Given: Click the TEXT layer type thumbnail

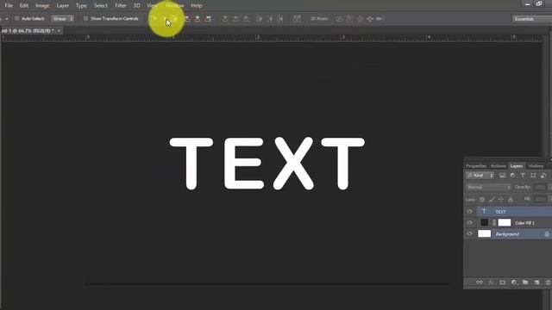Looking at the screenshot, I should coord(484,211).
